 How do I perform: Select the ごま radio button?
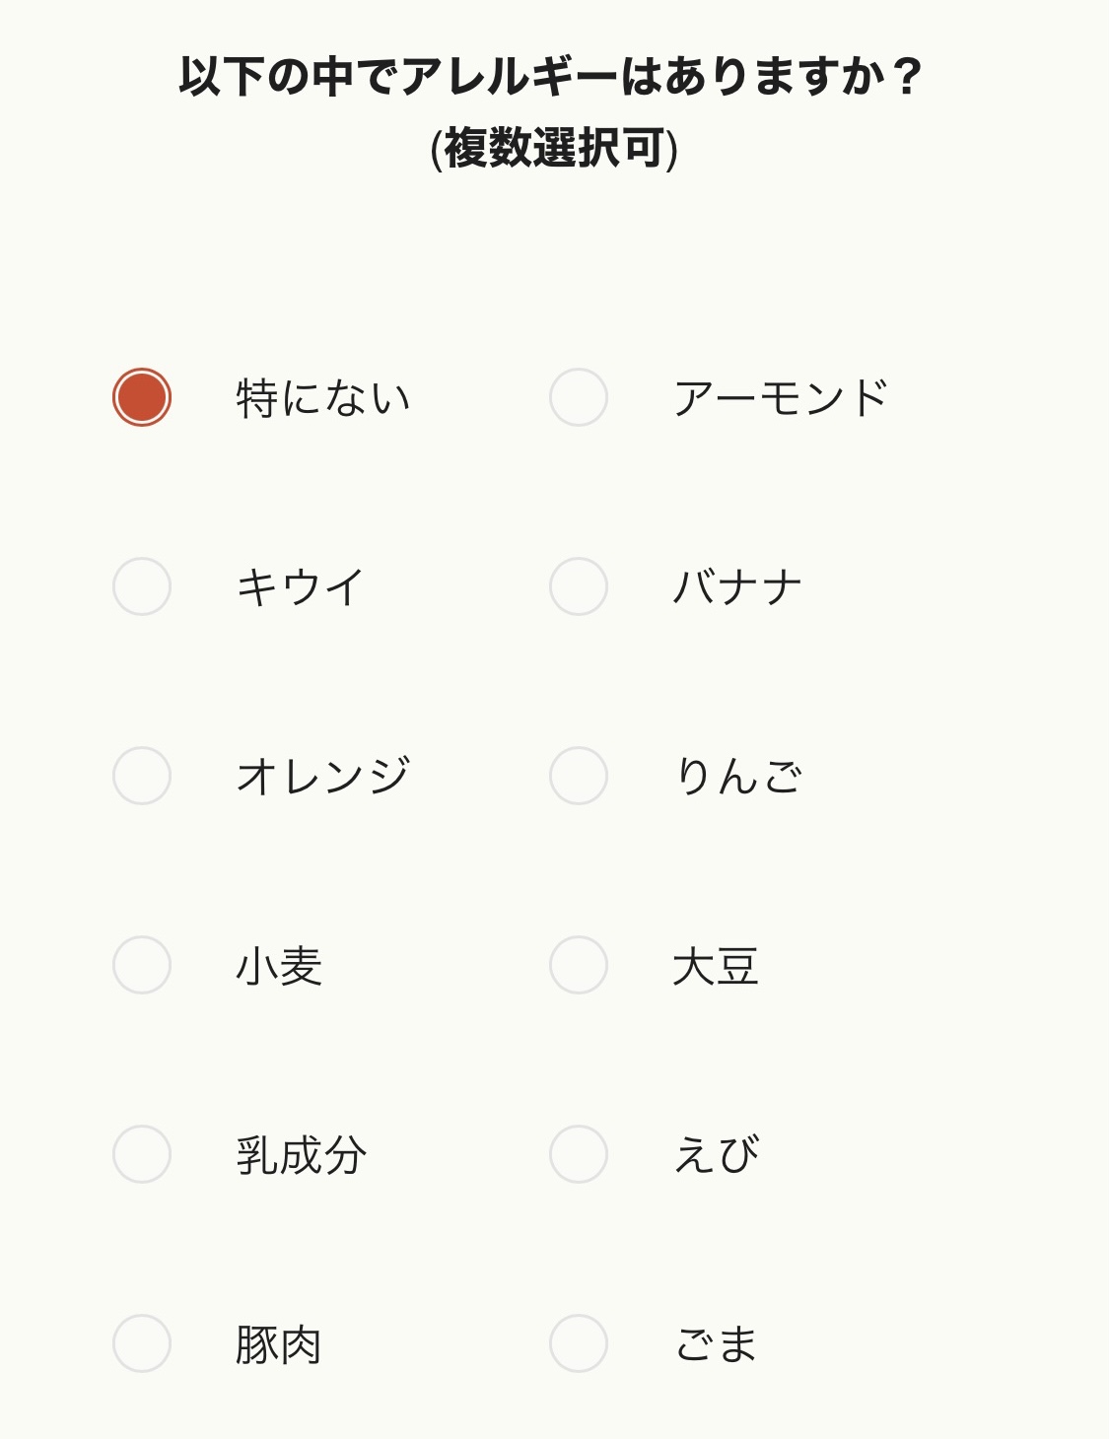(x=579, y=1343)
